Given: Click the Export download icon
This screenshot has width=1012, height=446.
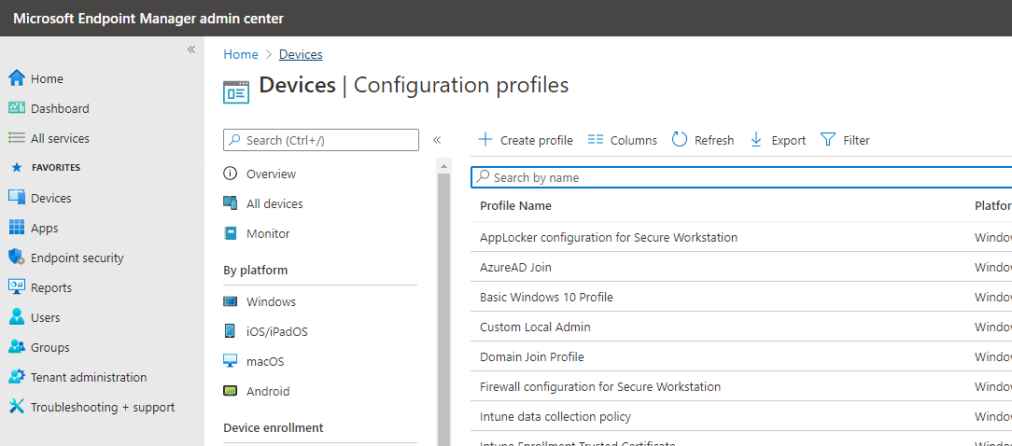Looking at the screenshot, I should click(x=757, y=140).
